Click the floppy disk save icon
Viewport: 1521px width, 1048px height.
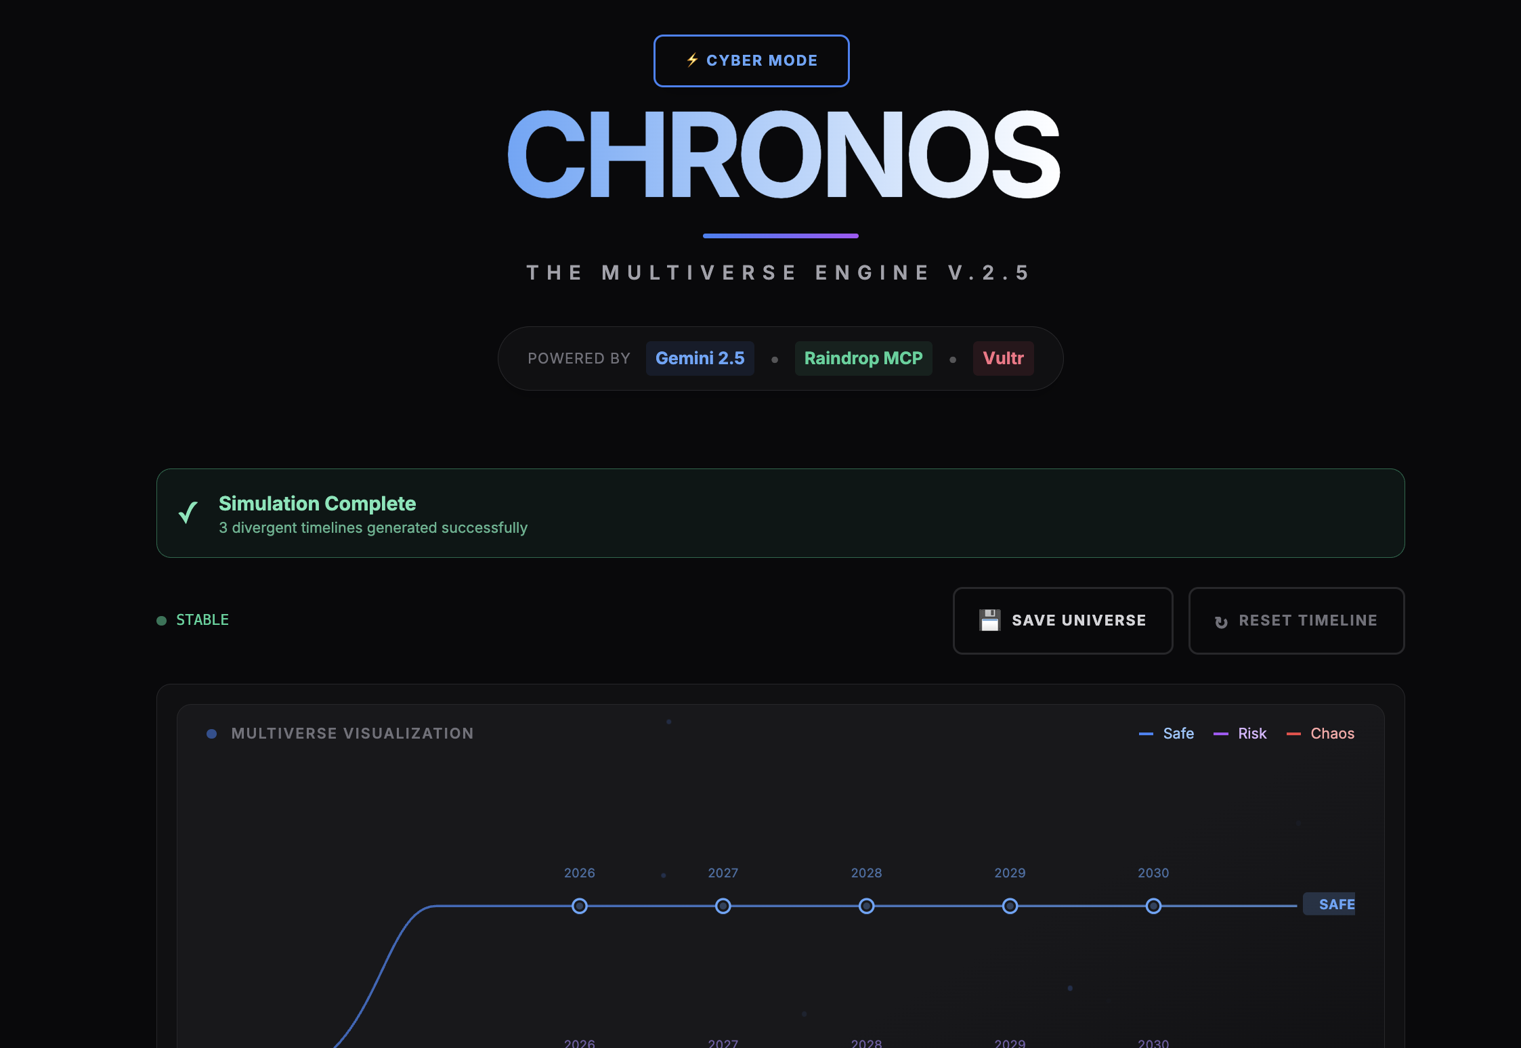point(989,620)
